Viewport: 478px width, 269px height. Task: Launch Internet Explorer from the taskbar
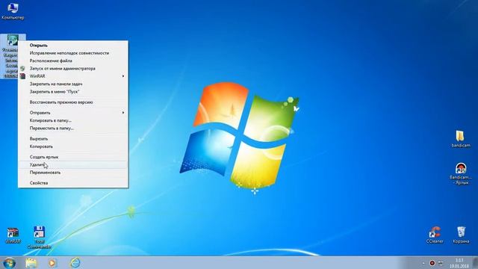(75, 262)
